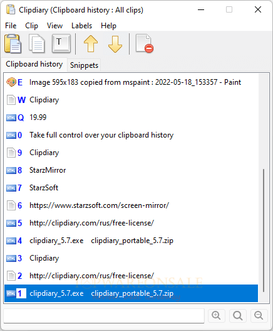Open the Clip menu

31,26
